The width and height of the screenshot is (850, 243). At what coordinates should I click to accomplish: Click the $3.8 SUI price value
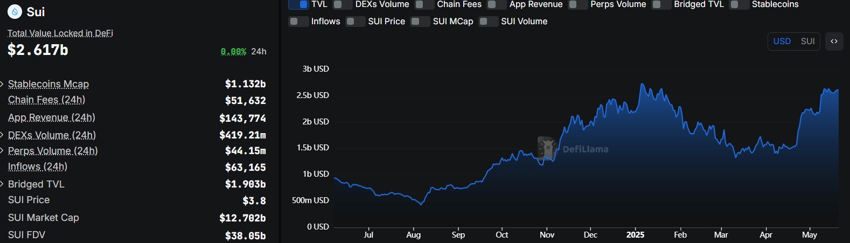[x=254, y=201]
